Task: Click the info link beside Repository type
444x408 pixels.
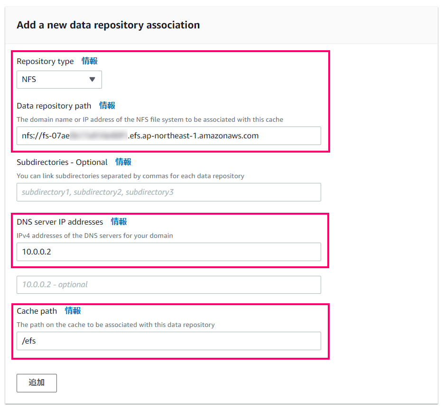Action: [90, 61]
